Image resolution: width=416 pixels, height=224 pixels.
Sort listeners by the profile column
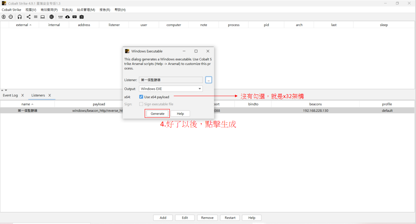[x=387, y=104]
